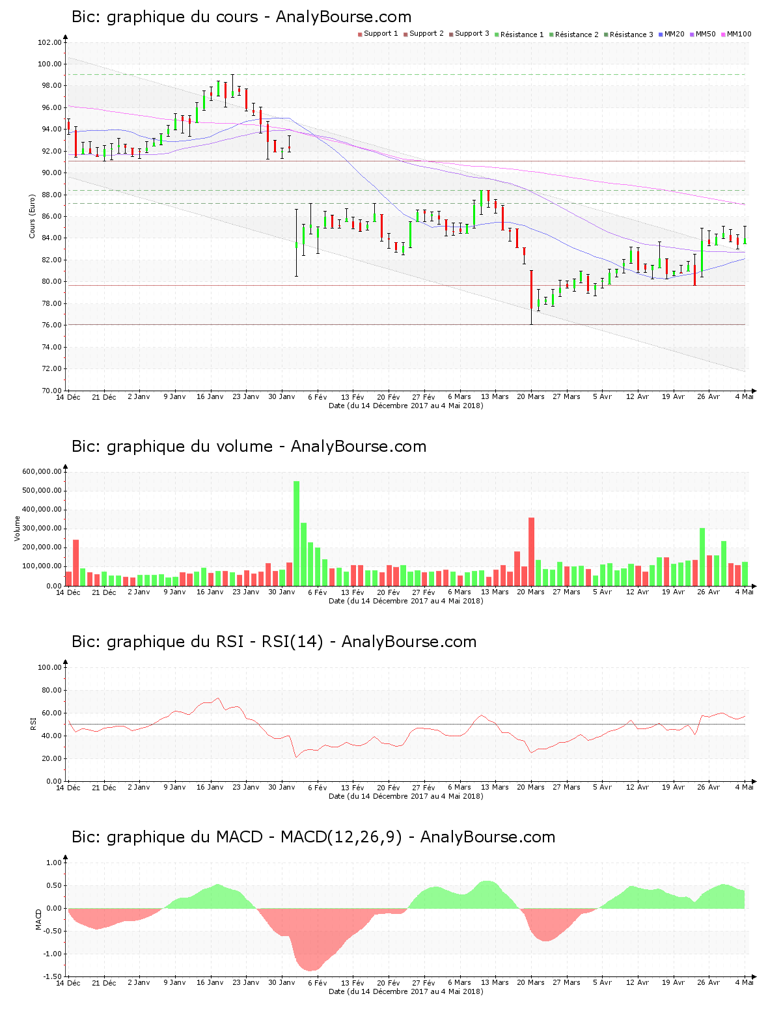Click '20 Mars' under the price chart

tap(531, 396)
